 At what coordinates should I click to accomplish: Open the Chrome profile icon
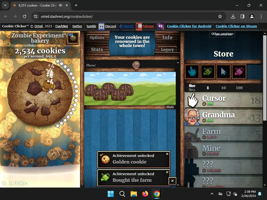click(x=252, y=16)
